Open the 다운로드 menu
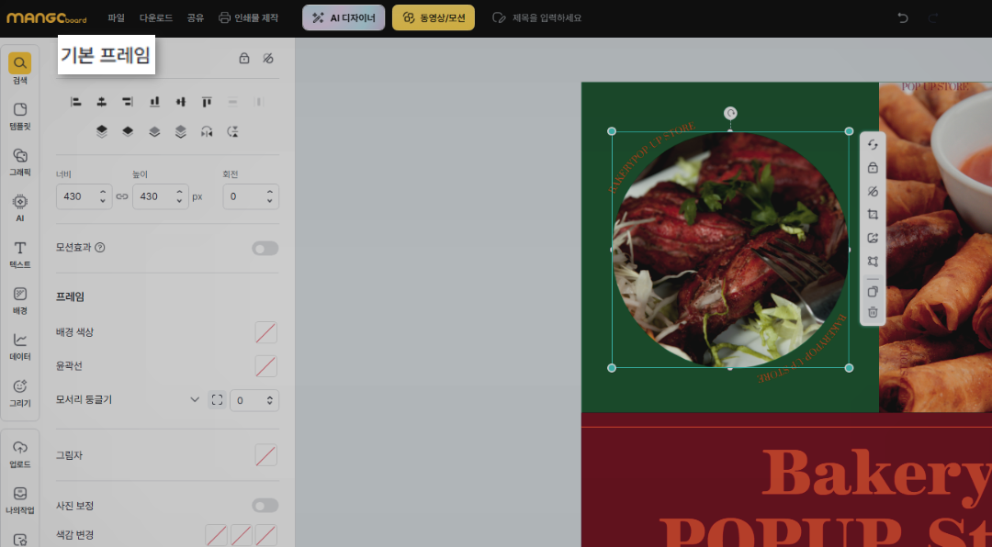The height and width of the screenshot is (547, 992). 156,17
